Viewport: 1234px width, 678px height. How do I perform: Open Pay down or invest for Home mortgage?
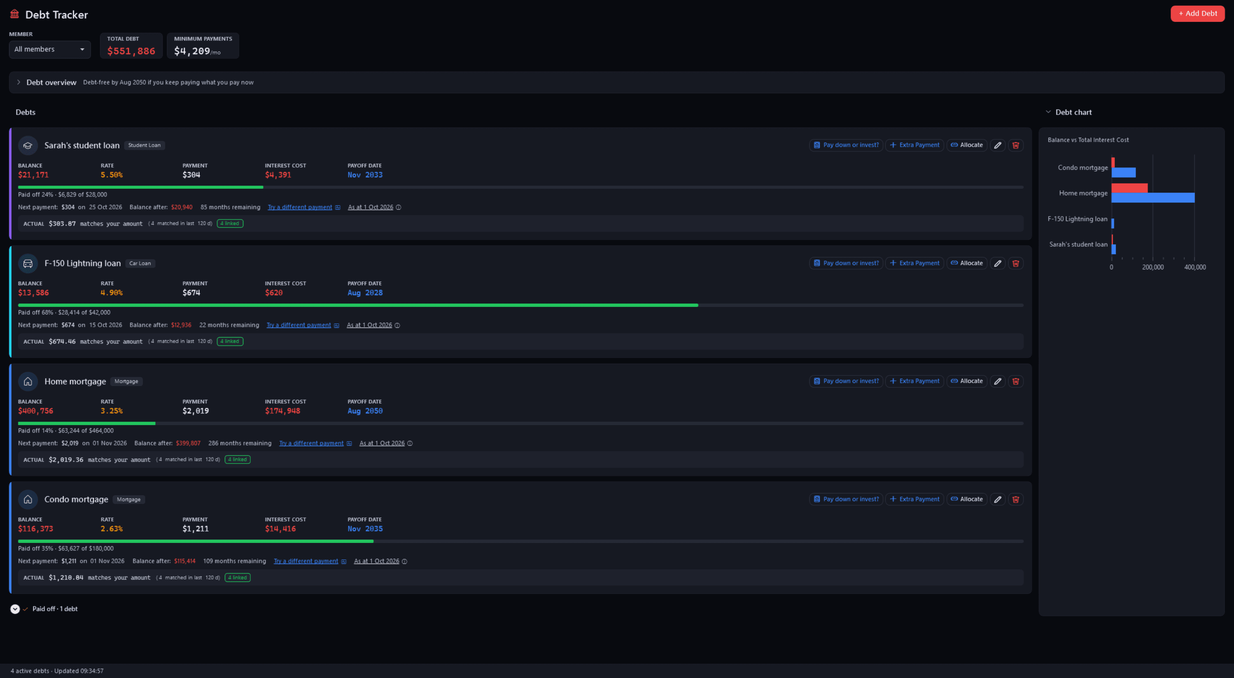click(x=846, y=381)
